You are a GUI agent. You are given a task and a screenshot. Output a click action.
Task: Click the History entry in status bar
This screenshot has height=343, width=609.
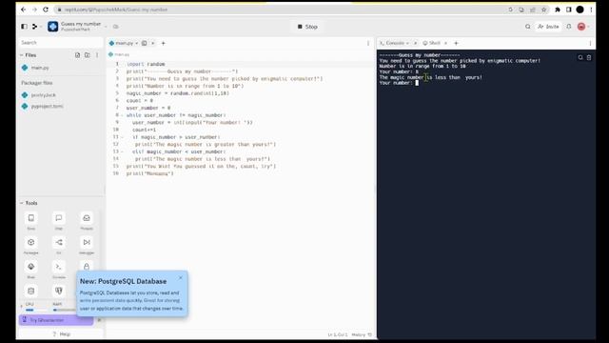(x=362, y=334)
